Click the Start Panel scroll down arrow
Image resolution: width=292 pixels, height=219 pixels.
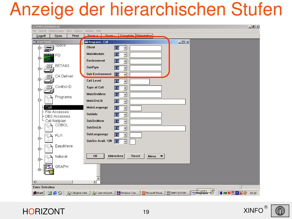[x=98, y=178]
